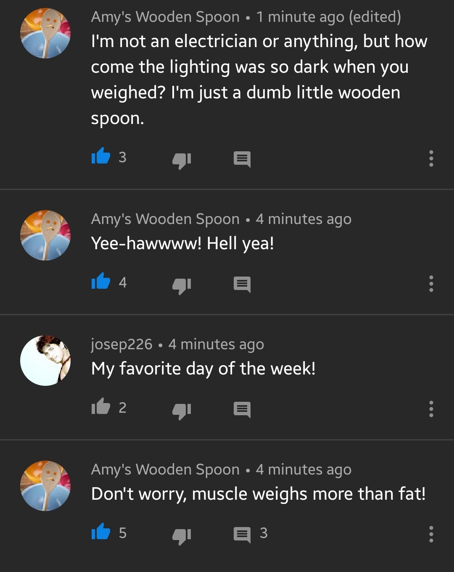Reply to the electrician lighting comment
The height and width of the screenshot is (572, 454).
pyautogui.click(x=242, y=159)
